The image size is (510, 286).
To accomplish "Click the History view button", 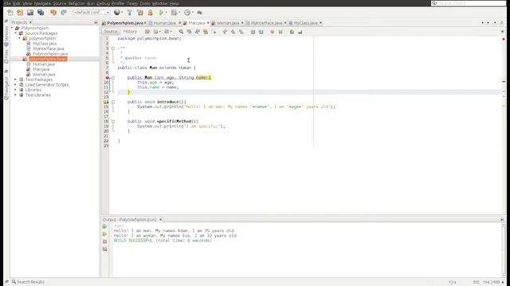I will pos(130,32).
